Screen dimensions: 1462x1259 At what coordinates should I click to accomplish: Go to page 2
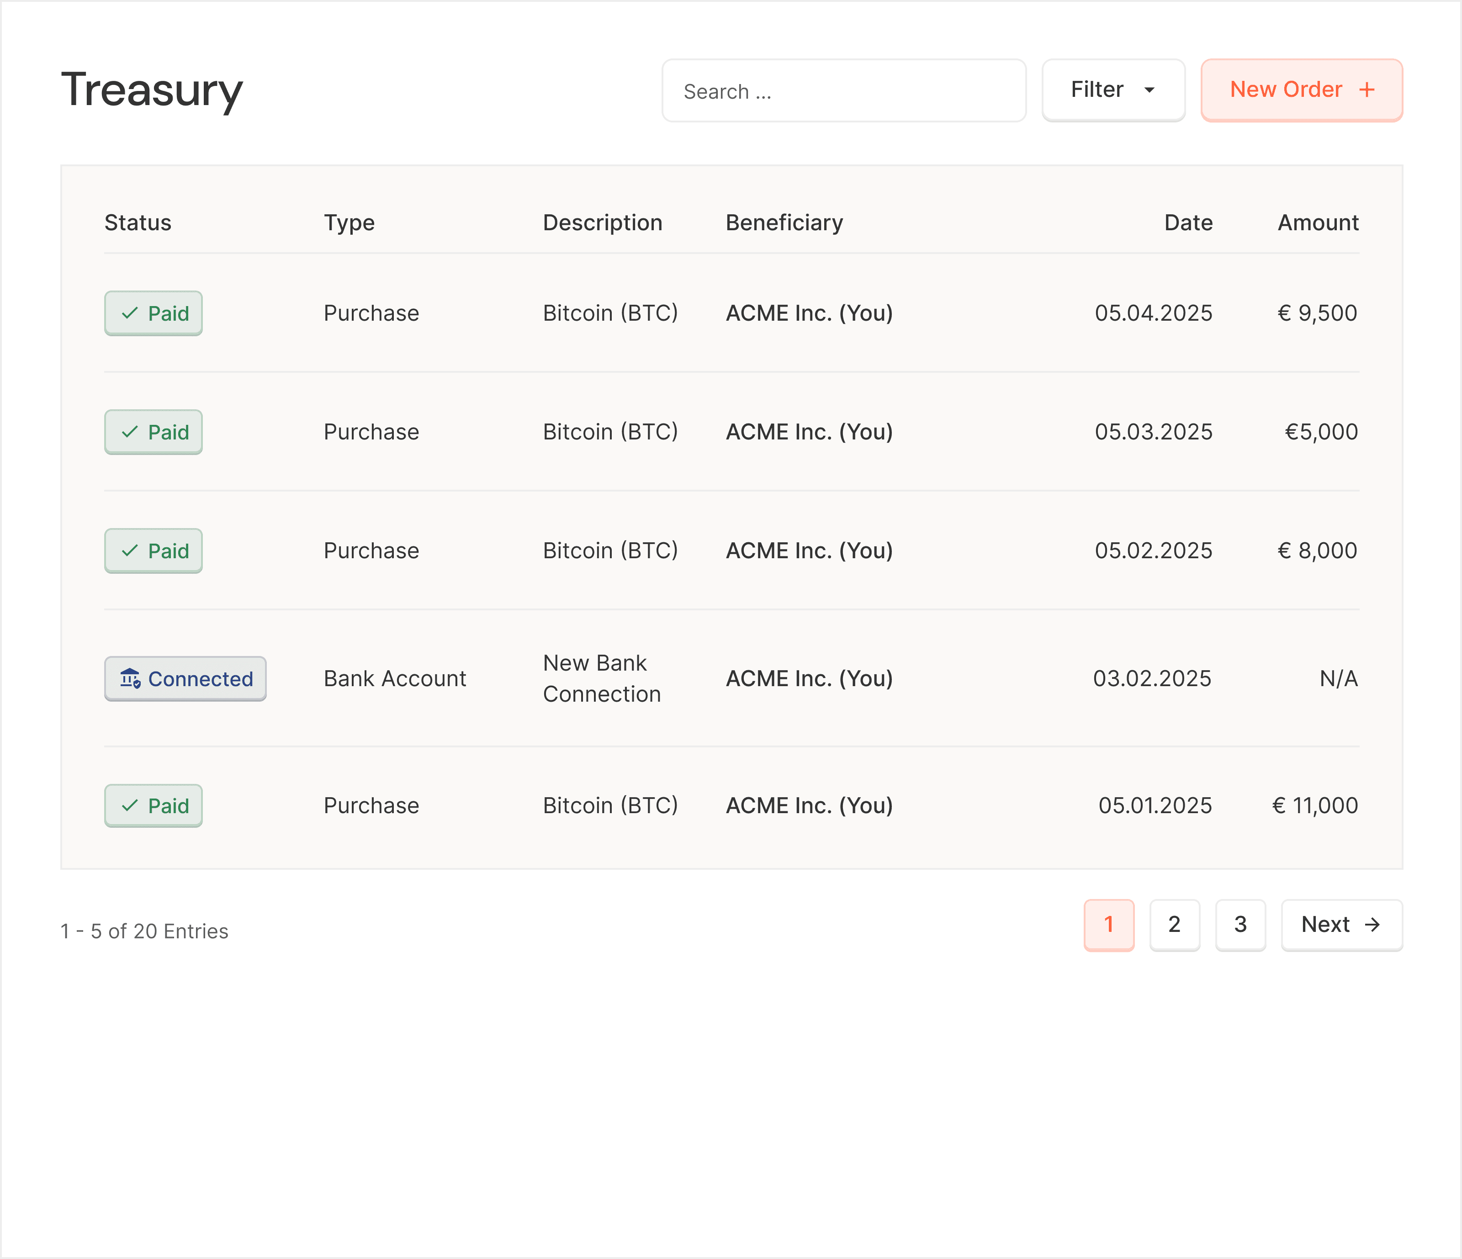(x=1175, y=925)
